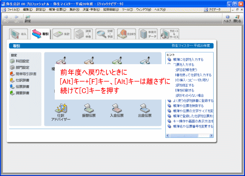Open hint 帳簿や伝票の文字サイズ

(x=193, y=111)
